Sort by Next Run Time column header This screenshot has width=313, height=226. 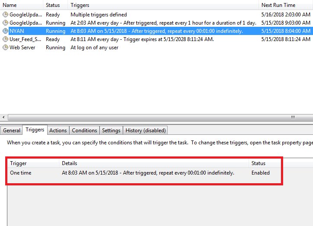286,5
